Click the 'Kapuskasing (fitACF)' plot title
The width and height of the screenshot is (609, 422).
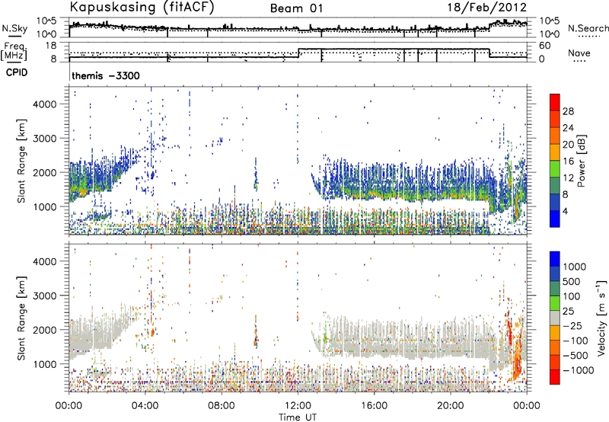pos(142,7)
